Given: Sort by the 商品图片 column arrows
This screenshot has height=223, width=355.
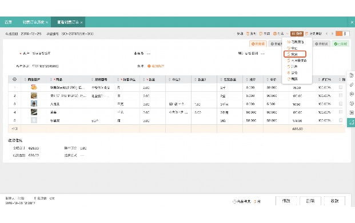Looking at the screenshot, I should click(x=25, y=79).
